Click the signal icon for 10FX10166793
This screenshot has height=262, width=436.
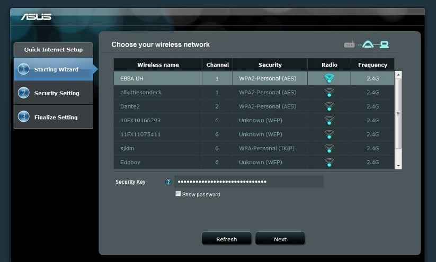[329, 120]
